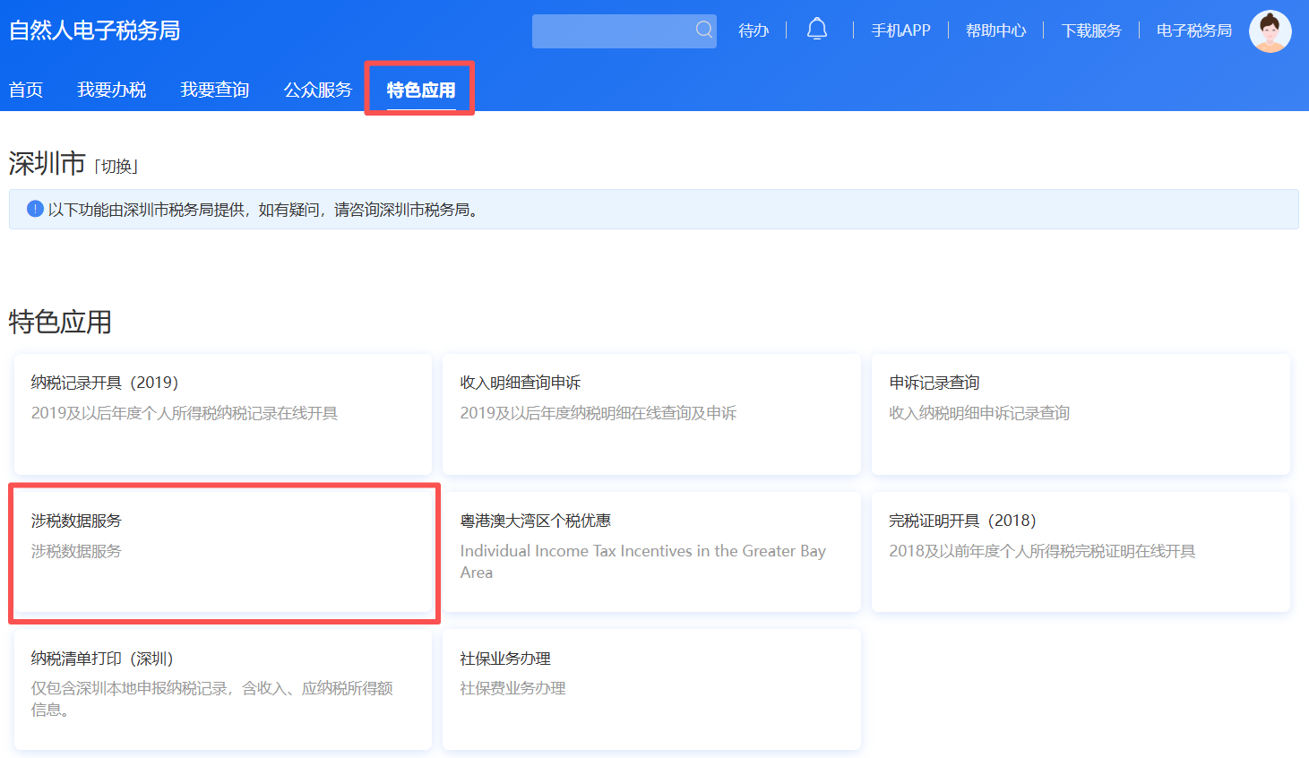Go to 帮助中心 help center
Image resolution: width=1309 pixels, height=758 pixels.
[x=995, y=30]
